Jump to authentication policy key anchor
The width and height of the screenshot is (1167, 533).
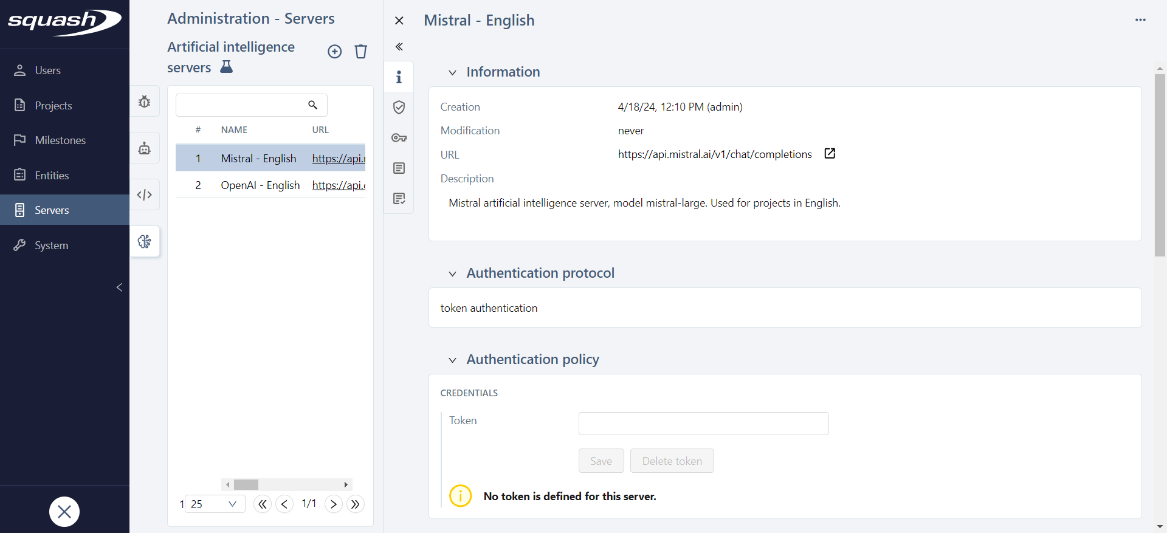(x=399, y=138)
